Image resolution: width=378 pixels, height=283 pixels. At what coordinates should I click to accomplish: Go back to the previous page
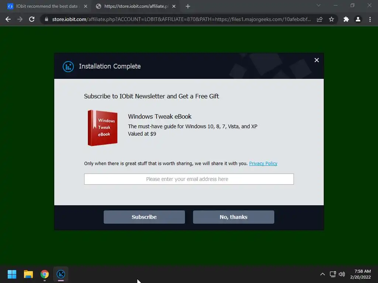[8, 19]
